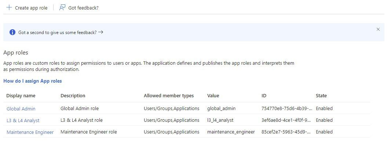Click member types in Maintenance Engineer row

tap(171, 132)
